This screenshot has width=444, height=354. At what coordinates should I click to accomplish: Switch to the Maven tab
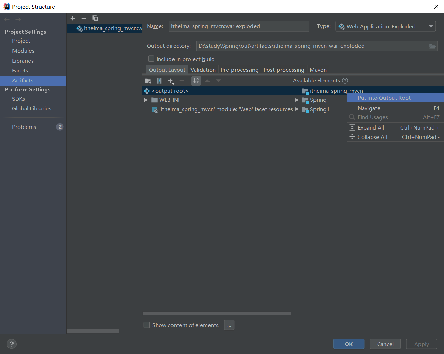pyautogui.click(x=318, y=70)
